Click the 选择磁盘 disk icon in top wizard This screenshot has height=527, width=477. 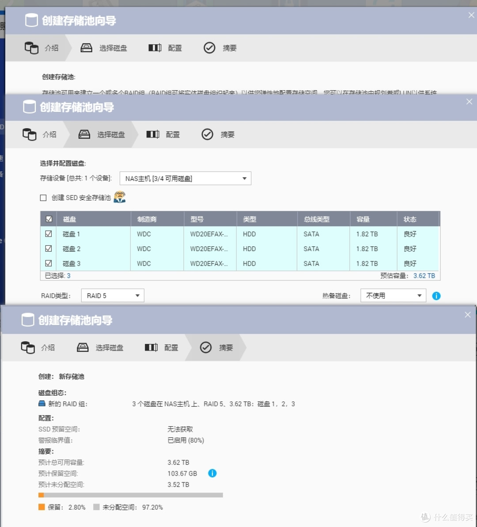tap(86, 48)
